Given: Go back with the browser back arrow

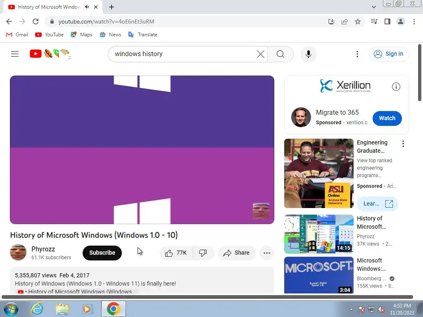Looking at the screenshot, I should click(9, 21).
